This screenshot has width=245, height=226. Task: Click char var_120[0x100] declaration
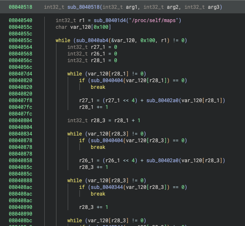coord(83,27)
